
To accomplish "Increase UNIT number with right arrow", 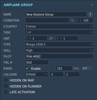I will 30,38.
